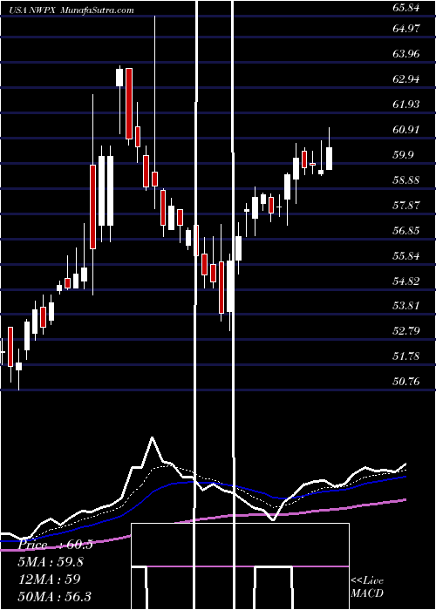Click price axis label 62.94
Viewport: 436px width, 610px height.
coord(406,79)
